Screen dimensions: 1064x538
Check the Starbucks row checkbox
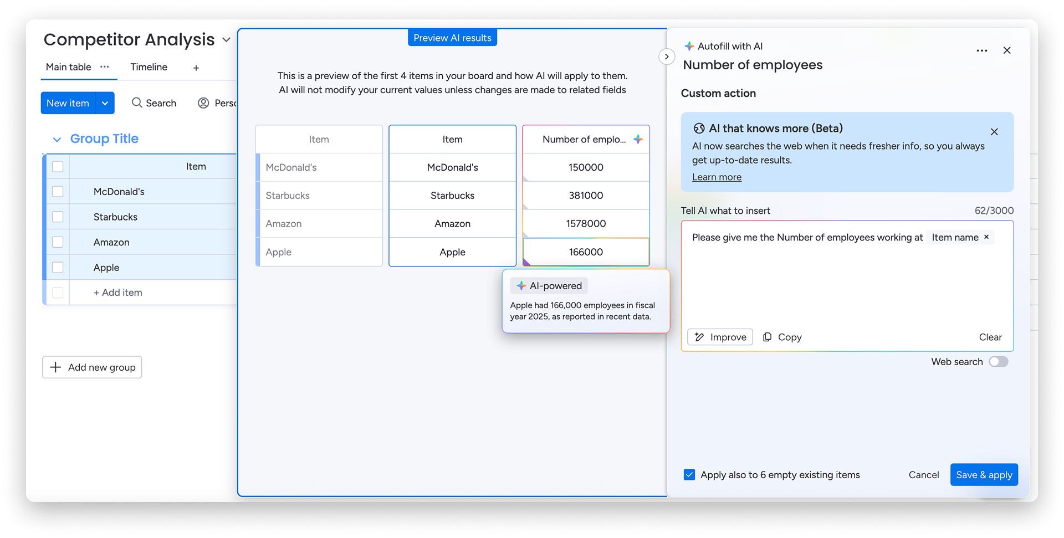pos(58,217)
